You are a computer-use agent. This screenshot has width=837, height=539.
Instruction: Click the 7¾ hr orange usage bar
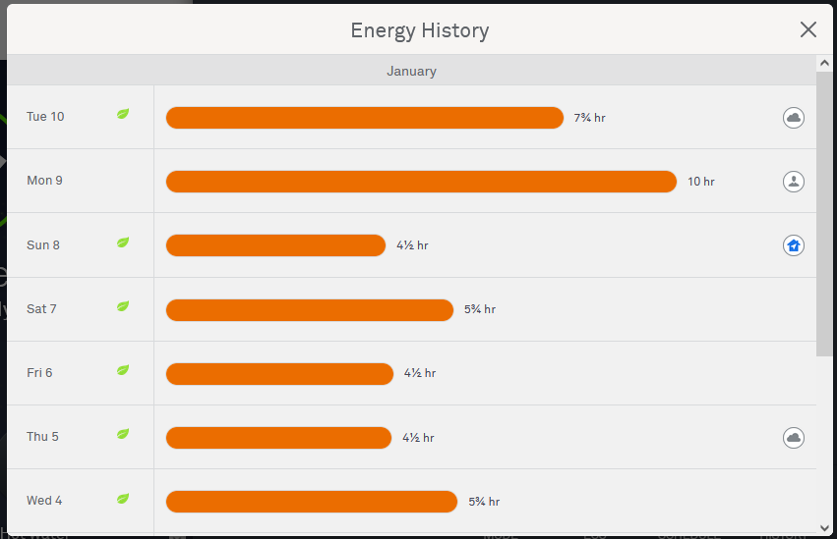click(x=364, y=118)
